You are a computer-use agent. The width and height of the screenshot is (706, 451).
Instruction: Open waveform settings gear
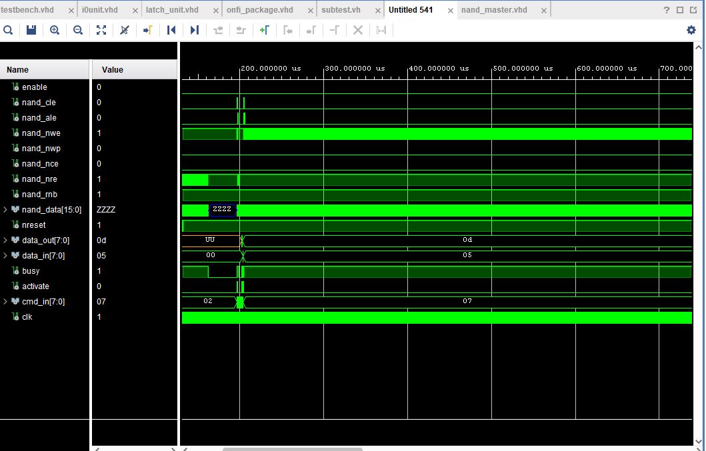[x=691, y=30]
